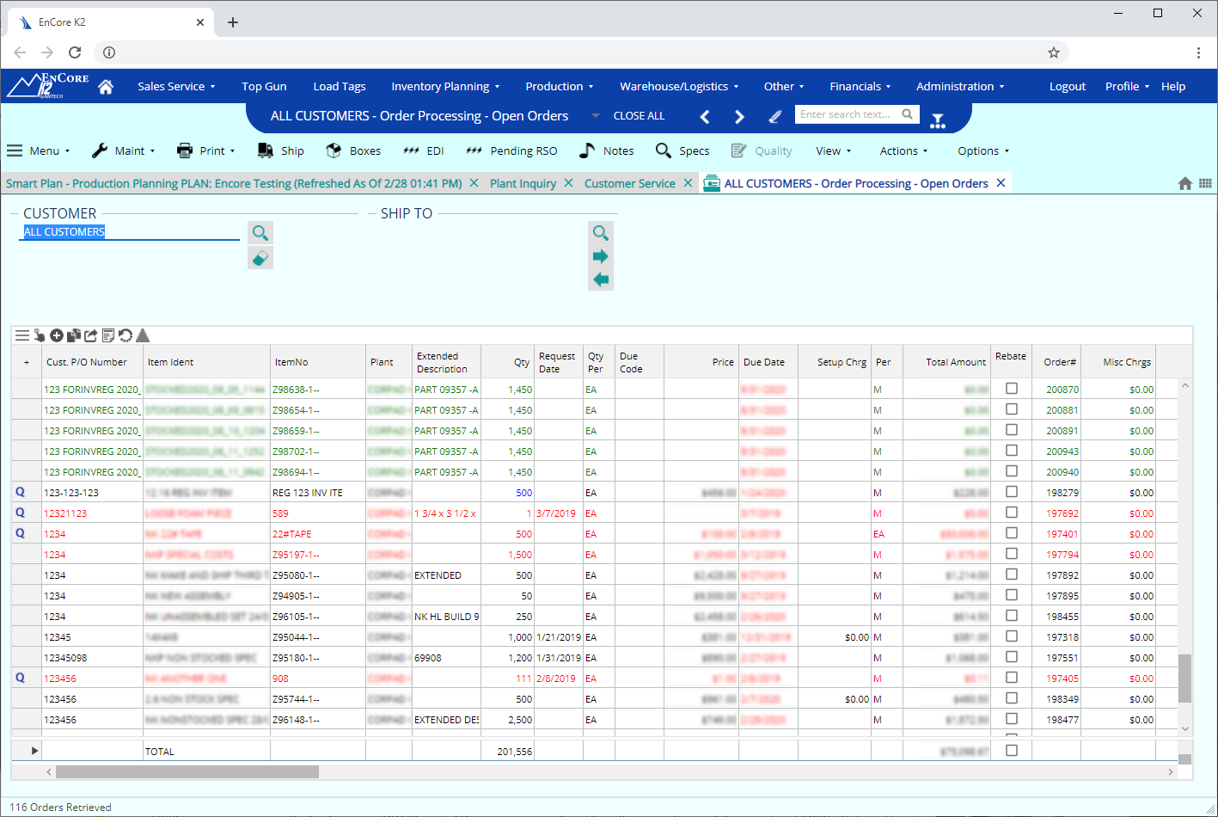Toggle Rebate checkbox for order 198279
Screen dimensions: 1218x817
point(1012,492)
